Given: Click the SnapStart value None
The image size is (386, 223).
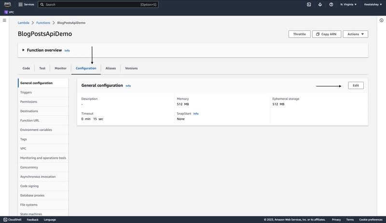Looking at the screenshot, I should coord(180,119).
